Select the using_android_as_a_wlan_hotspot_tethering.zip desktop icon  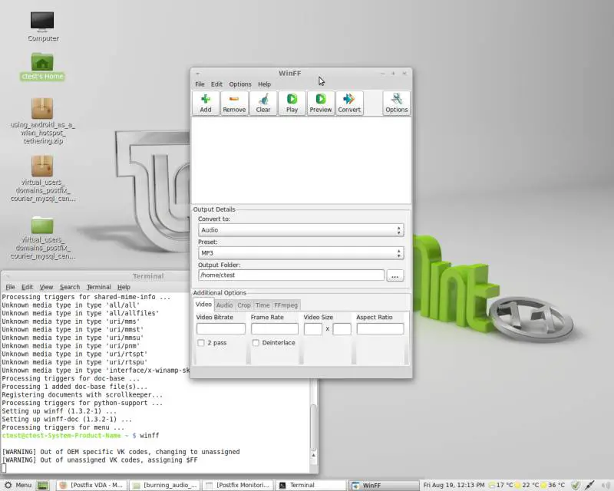coord(42,121)
